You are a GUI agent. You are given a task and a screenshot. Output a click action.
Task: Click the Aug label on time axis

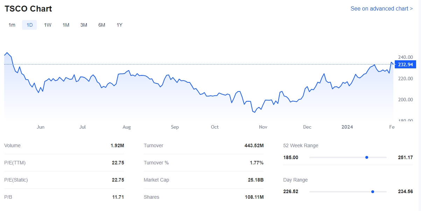coord(127,127)
